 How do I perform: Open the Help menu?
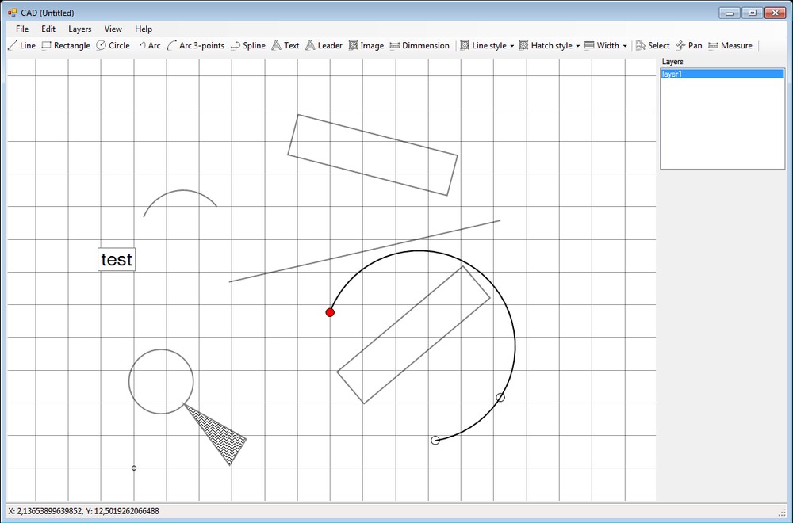pos(144,29)
